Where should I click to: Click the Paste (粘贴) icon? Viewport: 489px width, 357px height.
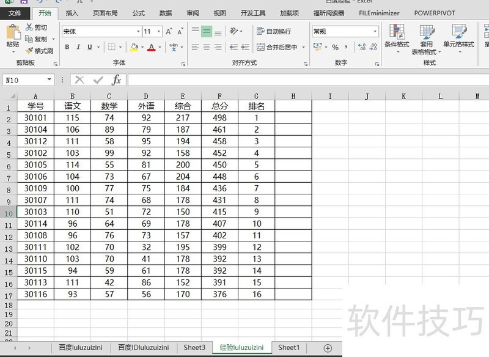(13, 32)
